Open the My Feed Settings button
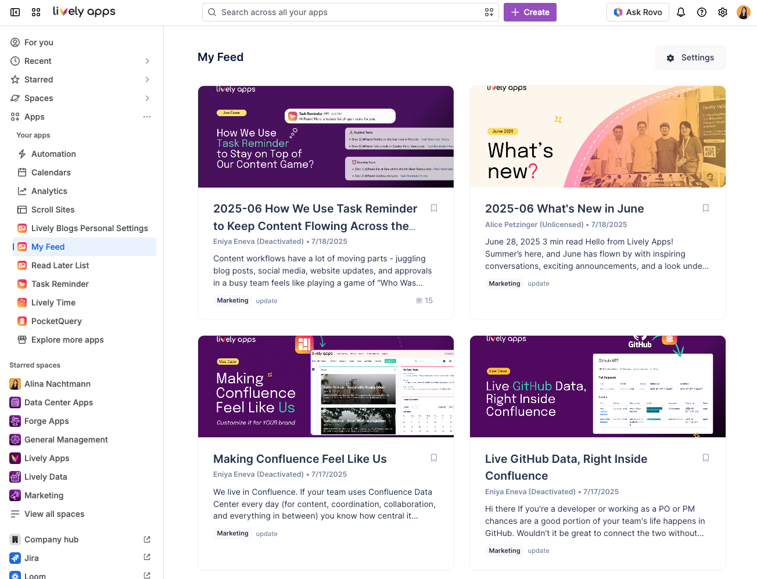Viewport: 757px width, 579px height. [x=690, y=57]
